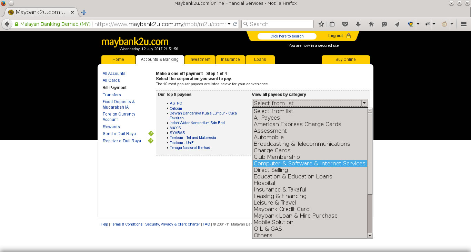
Task: Open All Accounts in sidebar
Action: pyautogui.click(x=114, y=74)
